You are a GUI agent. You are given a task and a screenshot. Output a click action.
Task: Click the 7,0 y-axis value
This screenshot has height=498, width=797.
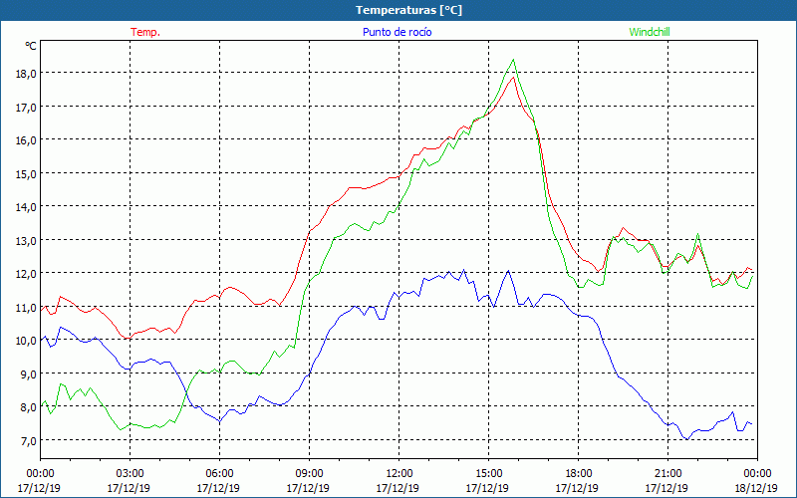coord(28,440)
